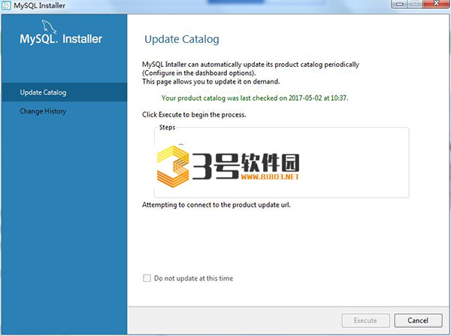This screenshot has width=451, height=336.
Task: Click the Cancel button
Action: pos(418,320)
